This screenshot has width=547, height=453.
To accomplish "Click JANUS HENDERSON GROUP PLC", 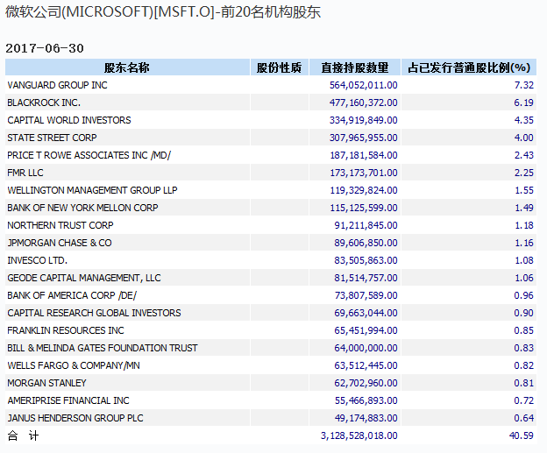I will [x=75, y=418].
